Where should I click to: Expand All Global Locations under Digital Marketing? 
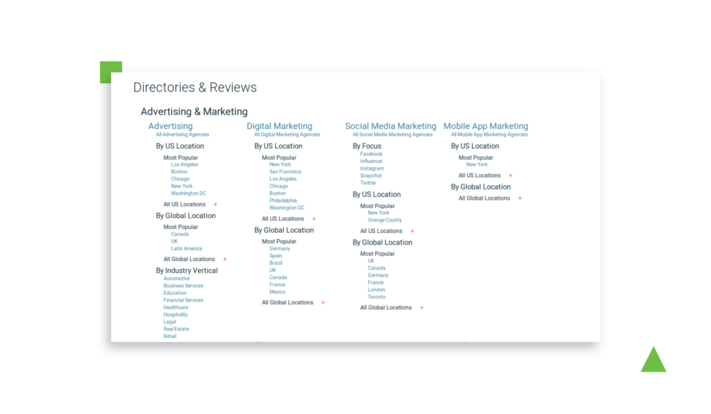[x=324, y=303]
